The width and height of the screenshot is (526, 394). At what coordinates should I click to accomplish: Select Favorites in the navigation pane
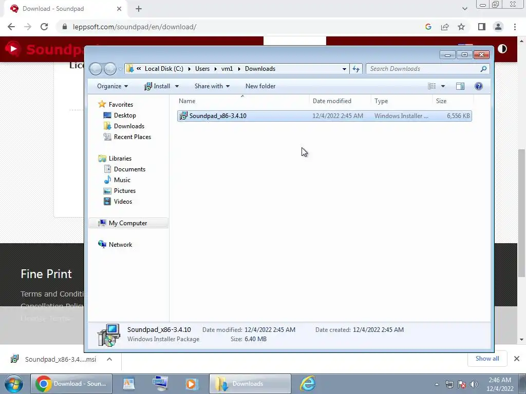tap(116, 105)
